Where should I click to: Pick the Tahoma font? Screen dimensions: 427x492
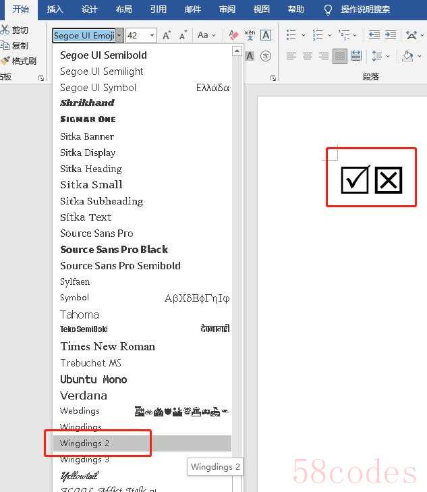click(x=142, y=315)
